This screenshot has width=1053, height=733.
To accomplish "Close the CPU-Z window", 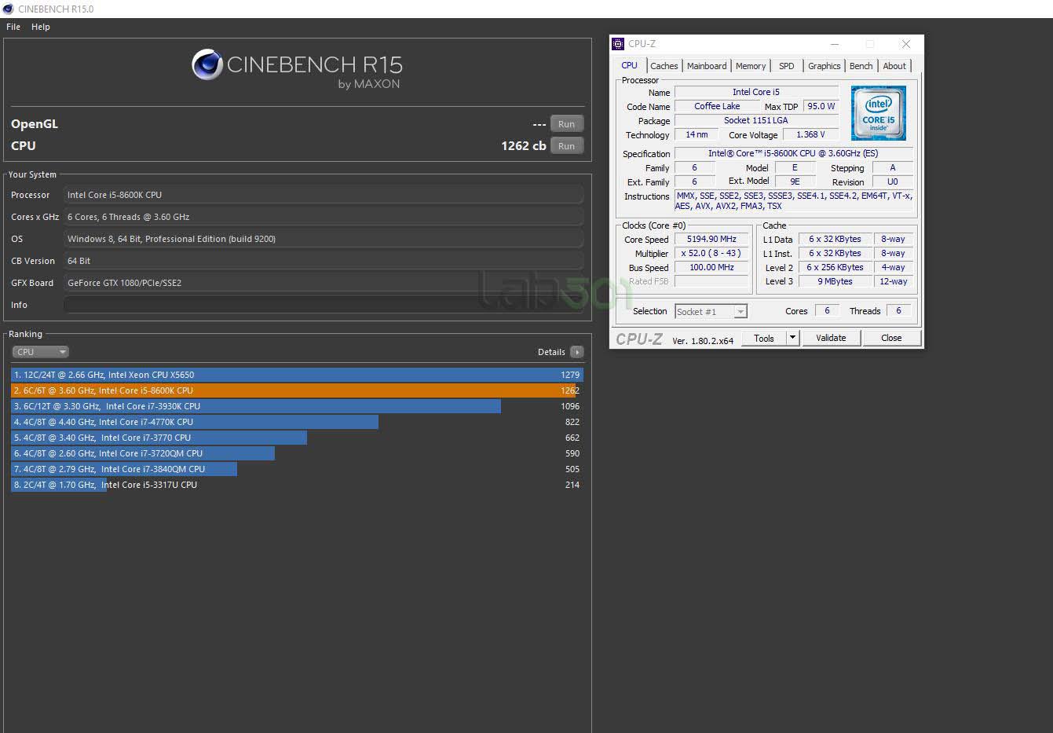I will coord(906,44).
